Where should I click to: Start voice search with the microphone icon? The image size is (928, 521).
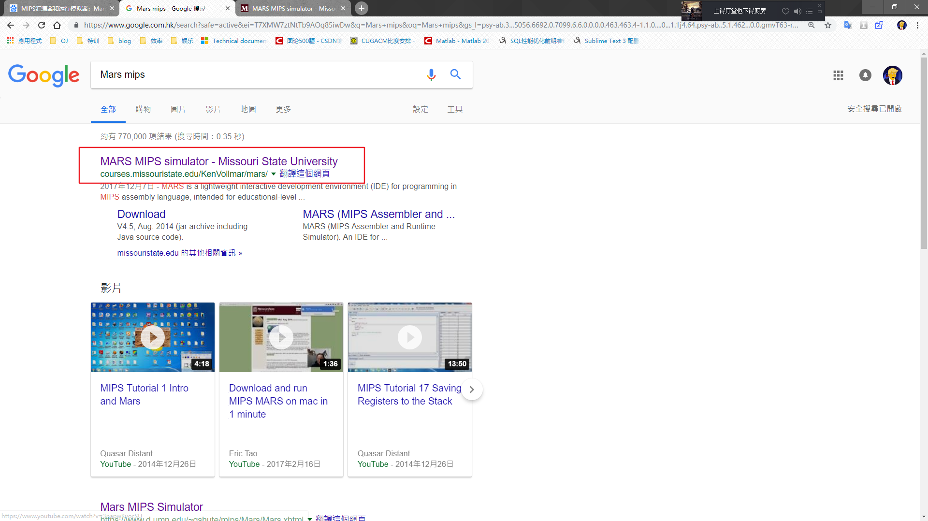[431, 74]
